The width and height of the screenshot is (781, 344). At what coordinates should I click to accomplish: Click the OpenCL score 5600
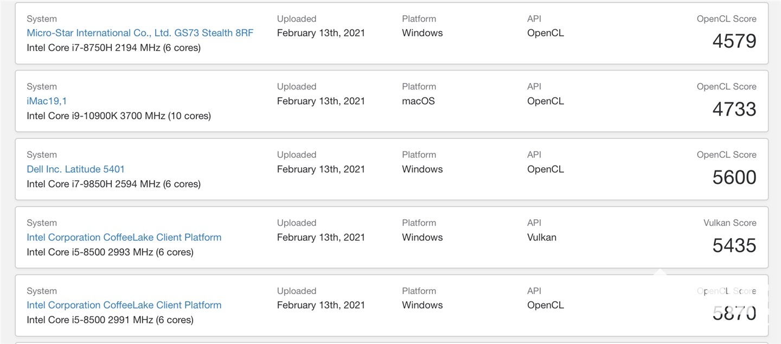coord(734,177)
